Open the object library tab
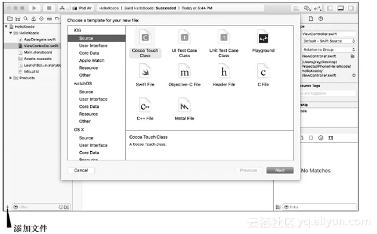The width and height of the screenshot is (377, 234). (320, 138)
